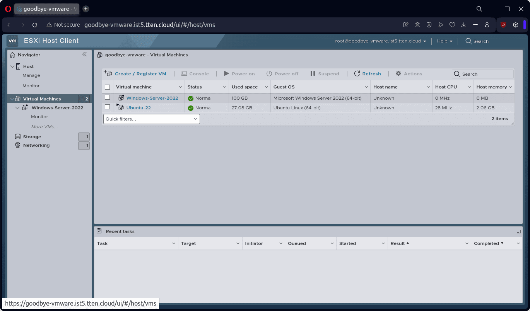Select Manage under Host
The height and width of the screenshot is (311, 530).
[31, 75]
